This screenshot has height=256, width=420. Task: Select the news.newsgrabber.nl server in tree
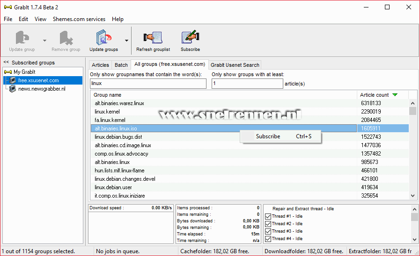tap(42, 89)
